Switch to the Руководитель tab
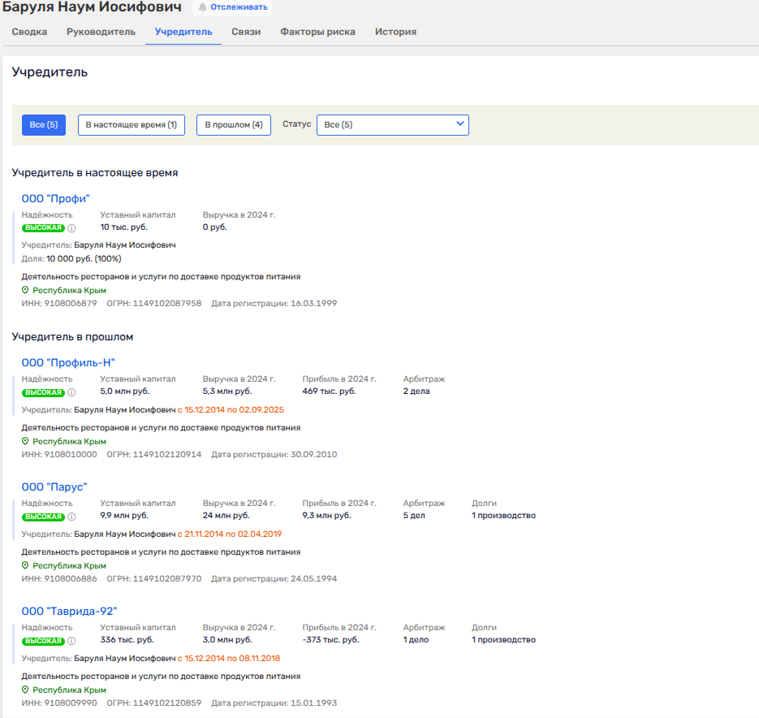The height and width of the screenshot is (718, 759). click(x=101, y=32)
